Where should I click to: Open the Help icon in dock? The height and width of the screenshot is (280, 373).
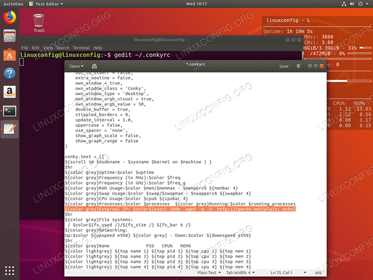[10, 73]
